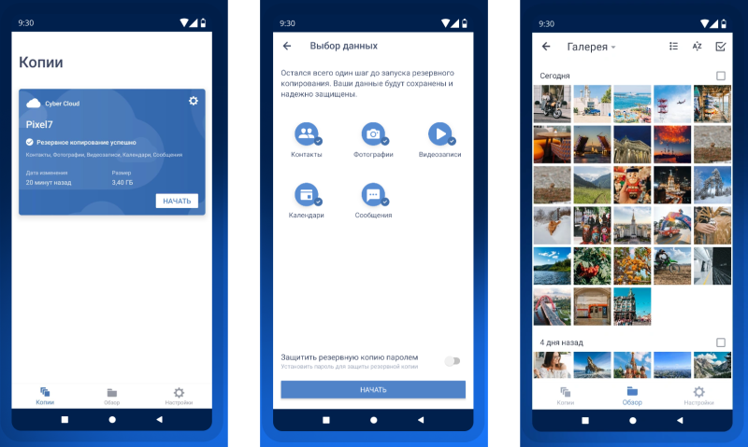Click the AZ sort icon in gallery
Screen dimensions: 748x447
pyautogui.click(x=697, y=46)
